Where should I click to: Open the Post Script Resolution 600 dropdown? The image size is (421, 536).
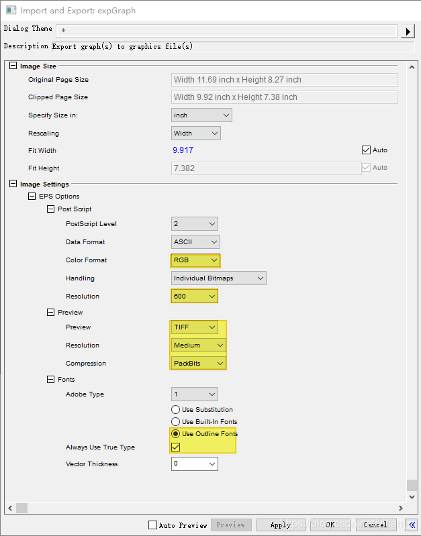point(195,297)
